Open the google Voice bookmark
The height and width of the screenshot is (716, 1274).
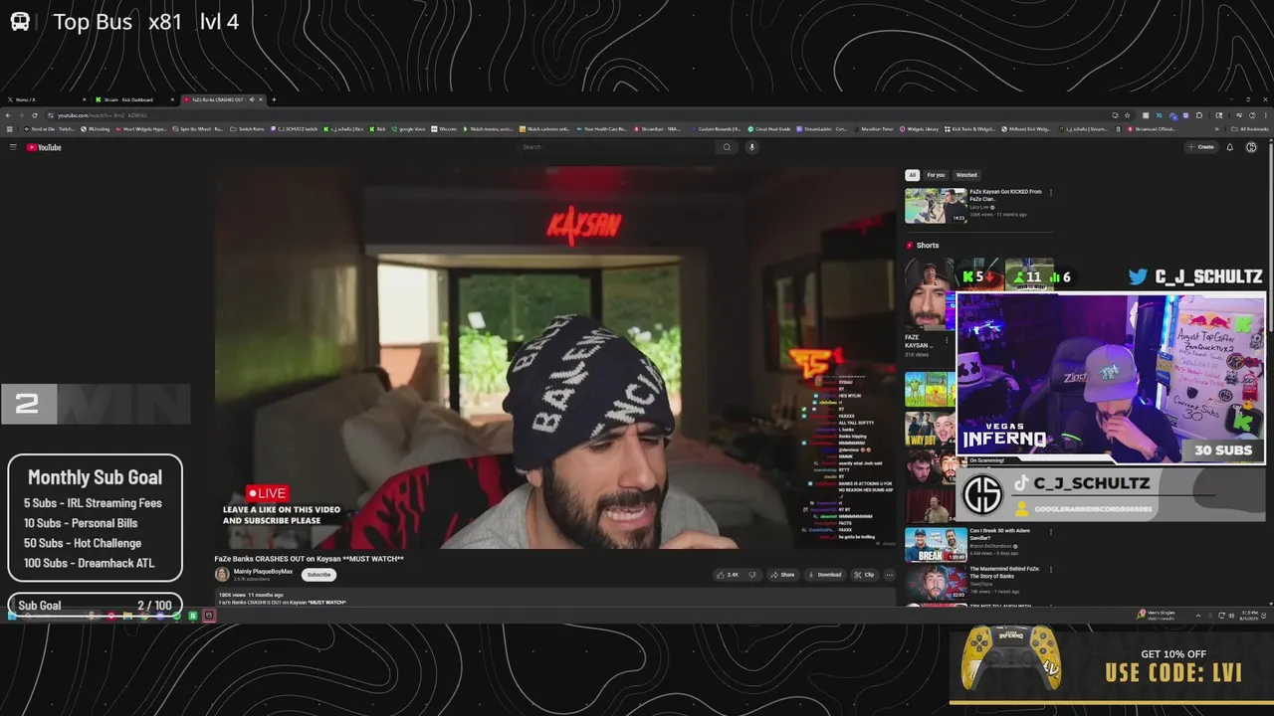[x=409, y=129]
